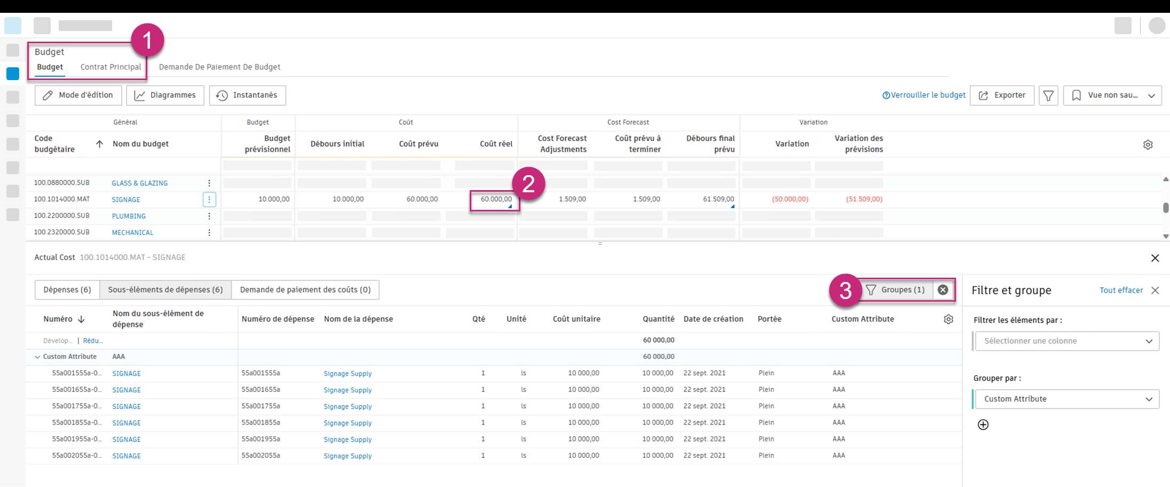
Task: Toggle sort on the Numéro column
Action: coord(81,319)
